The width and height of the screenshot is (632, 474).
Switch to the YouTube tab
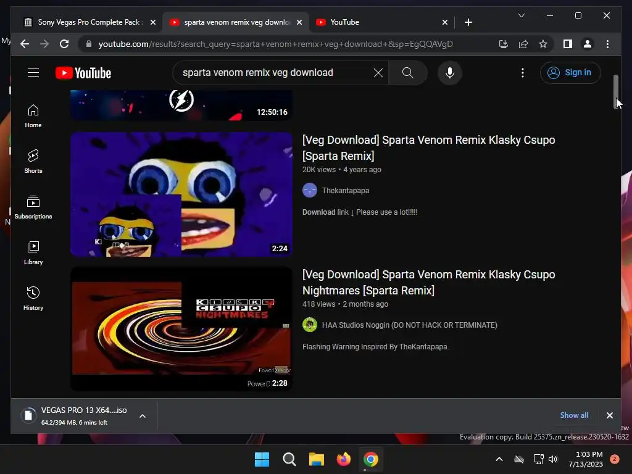point(381,22)
